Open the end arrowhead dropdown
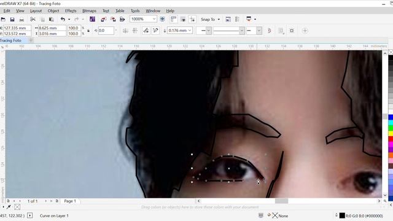Image resolution: width=393 pixels, height=221 pixels. (x=259, y=31)
